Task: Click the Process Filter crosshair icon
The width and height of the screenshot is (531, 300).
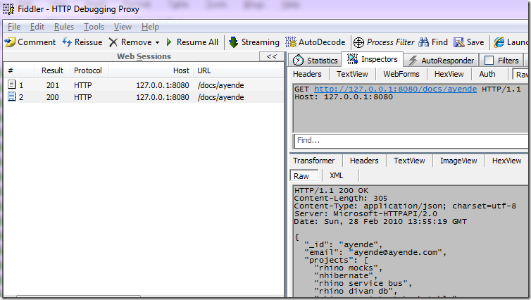Action: 358,42
